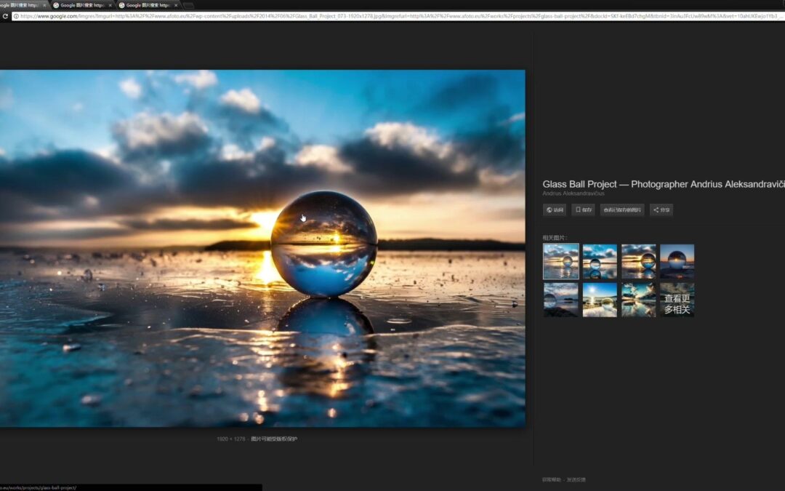Viewport: 785px width, 491px height.
Task: Click the large glass ball preview image
Action: (x=262, y=247)
